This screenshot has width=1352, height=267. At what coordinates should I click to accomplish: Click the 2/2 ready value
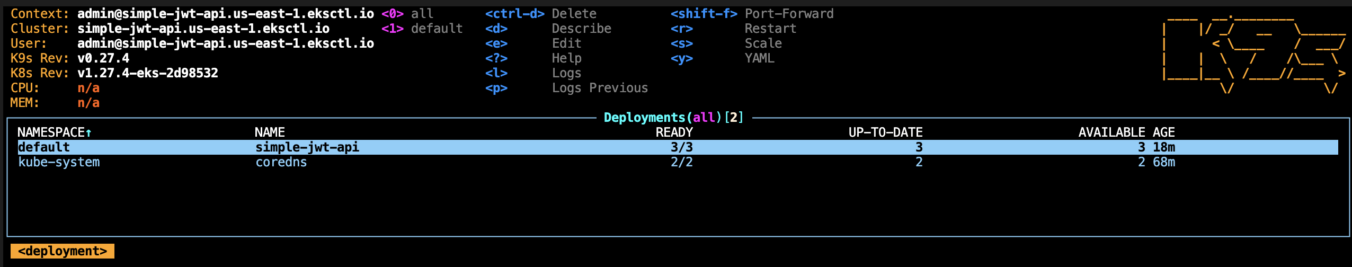tap(682, 162)
